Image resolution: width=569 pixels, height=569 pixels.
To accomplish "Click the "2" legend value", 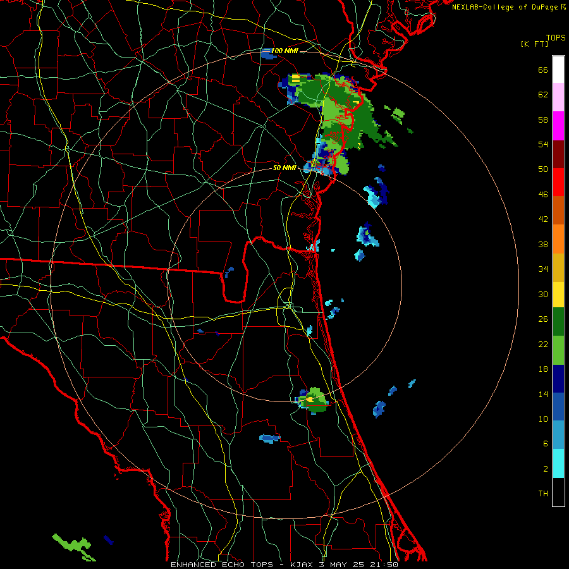I will click(x=546, y=469).
